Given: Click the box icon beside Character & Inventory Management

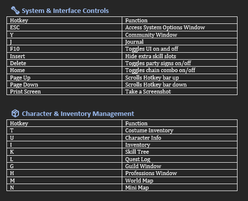Looking at the screenshot, I should 15,113.
